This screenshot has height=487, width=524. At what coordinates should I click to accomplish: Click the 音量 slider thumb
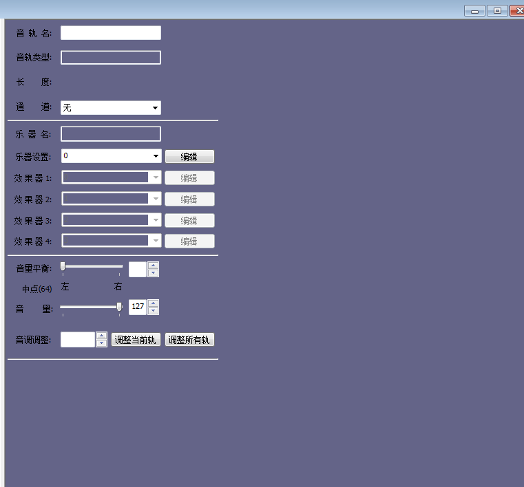tap(119, 307)
